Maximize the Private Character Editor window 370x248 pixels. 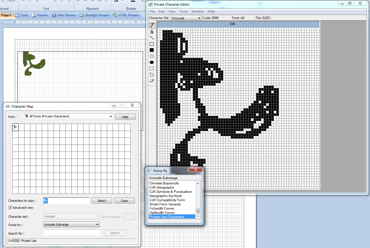[350, 3]
